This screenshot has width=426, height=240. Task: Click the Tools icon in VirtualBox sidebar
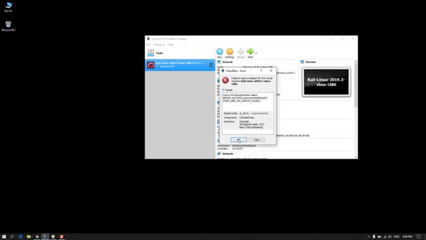[151, 53]
